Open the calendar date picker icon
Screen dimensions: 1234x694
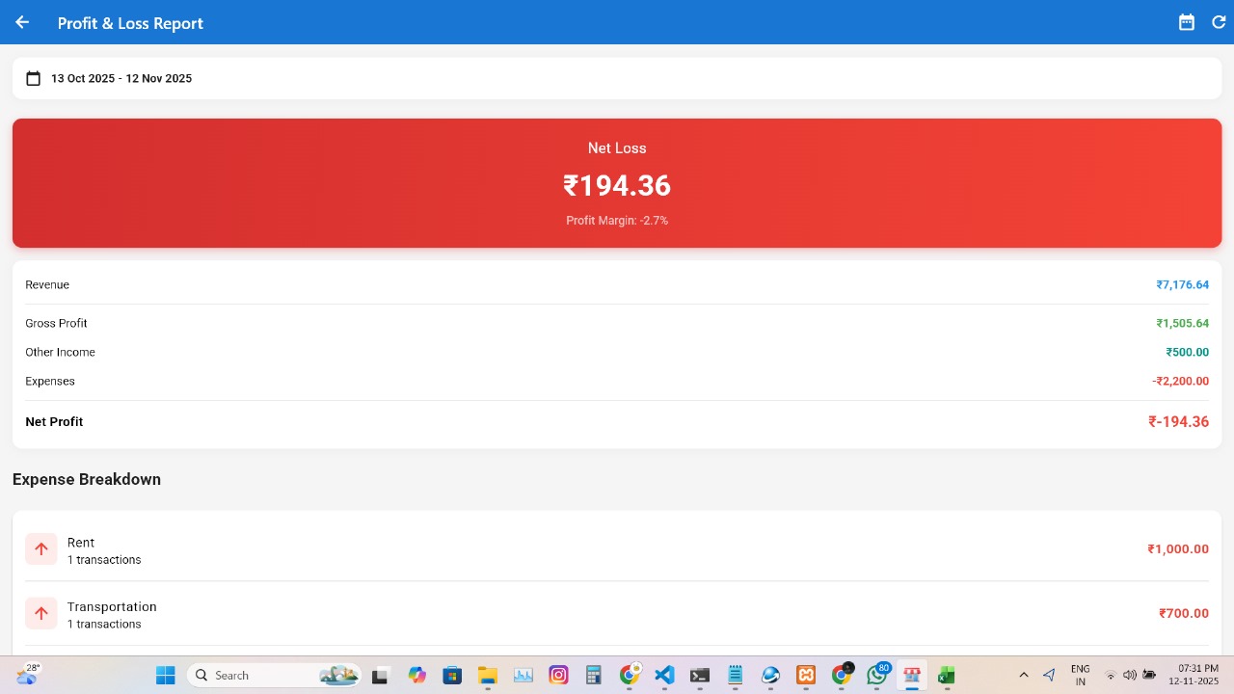1187,22
